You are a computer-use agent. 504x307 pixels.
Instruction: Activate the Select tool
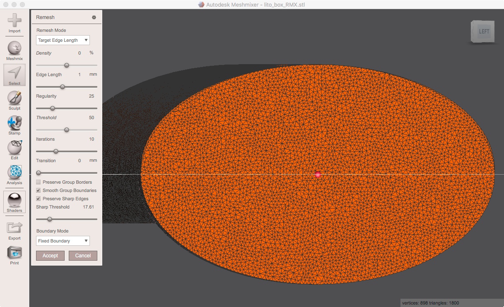point(14,73)
